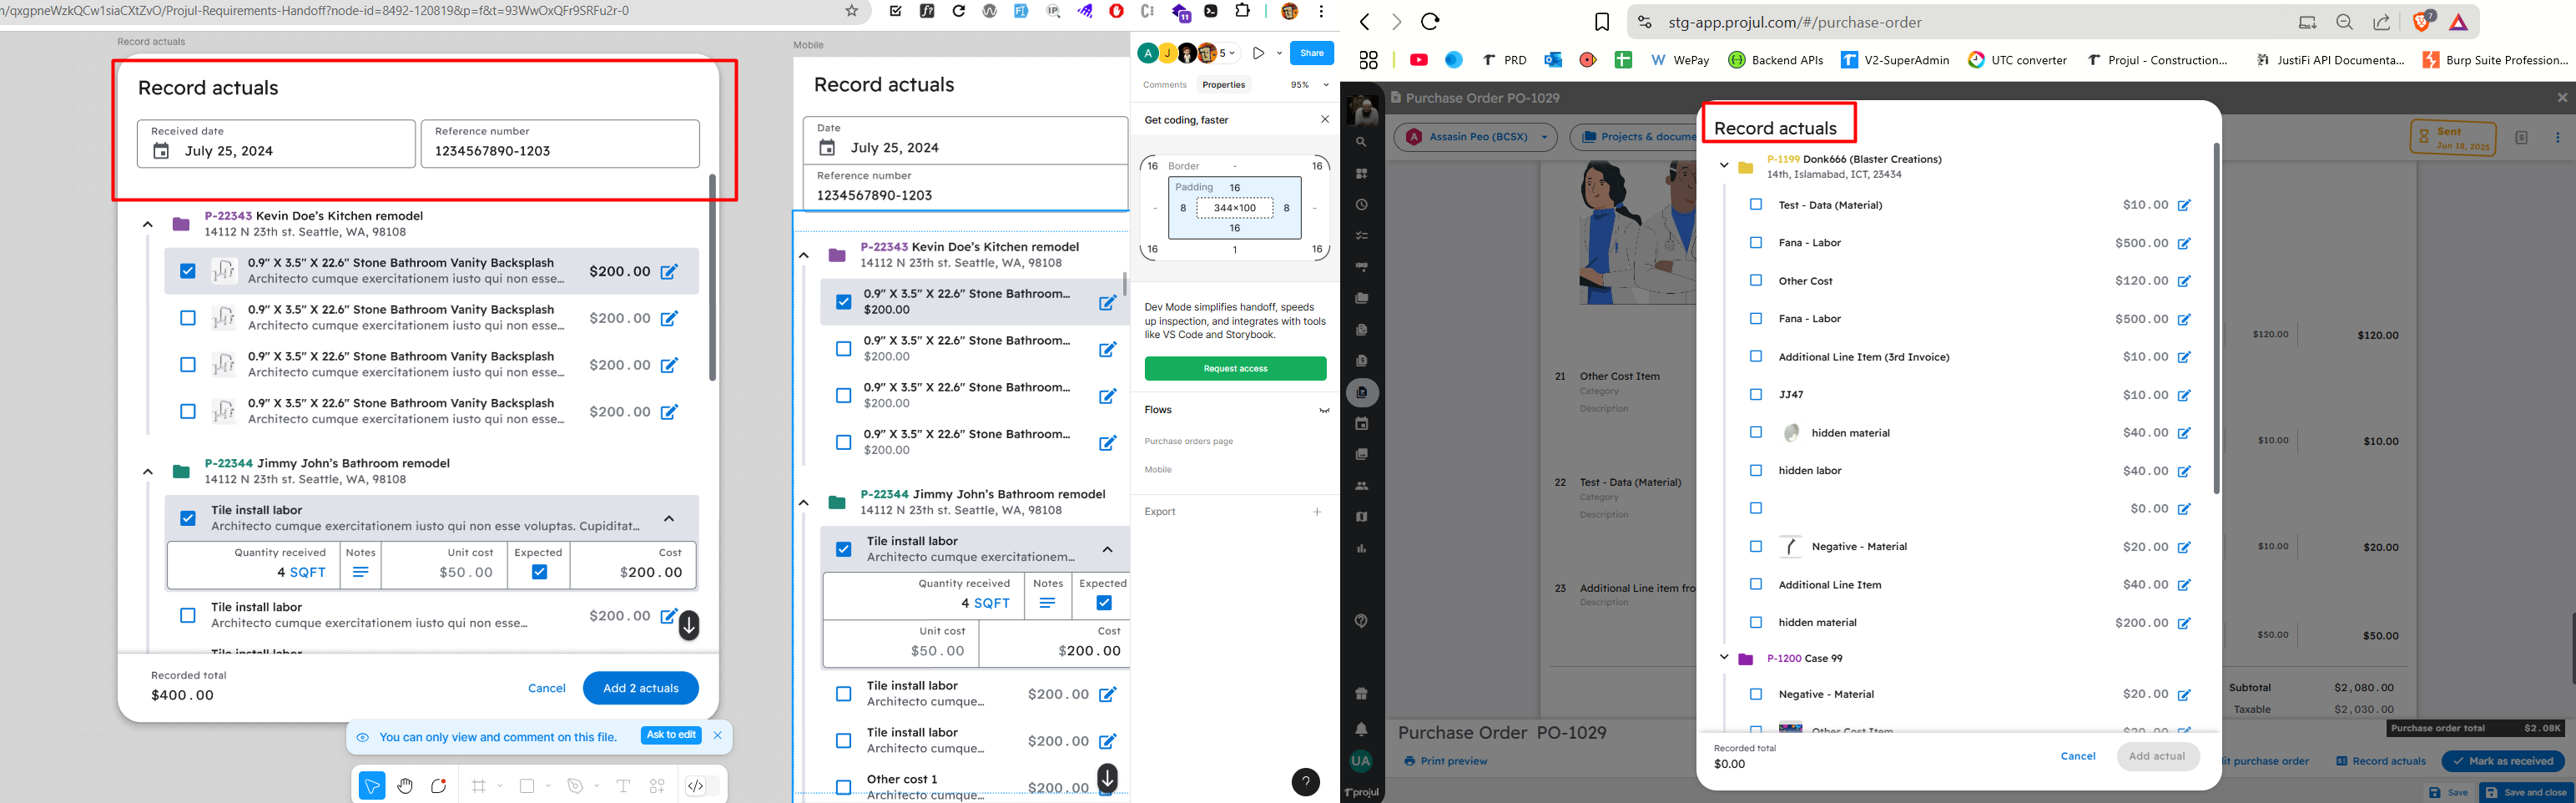2576x803 pixels.
Task: Select the Move tool in Figma toolbar
Action: point(372,786)
